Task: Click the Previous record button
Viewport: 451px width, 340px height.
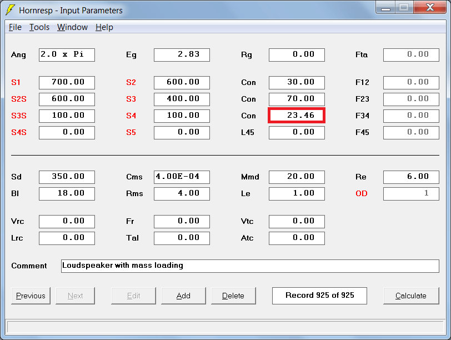Action: coord(31,296)
